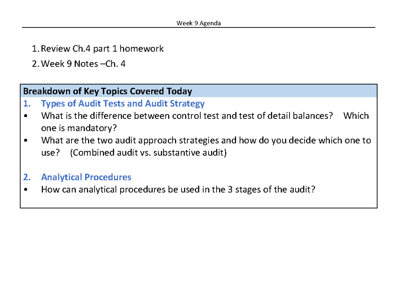Click the first bullet marker under audit tests
The image size is (397, 307).
25,116
